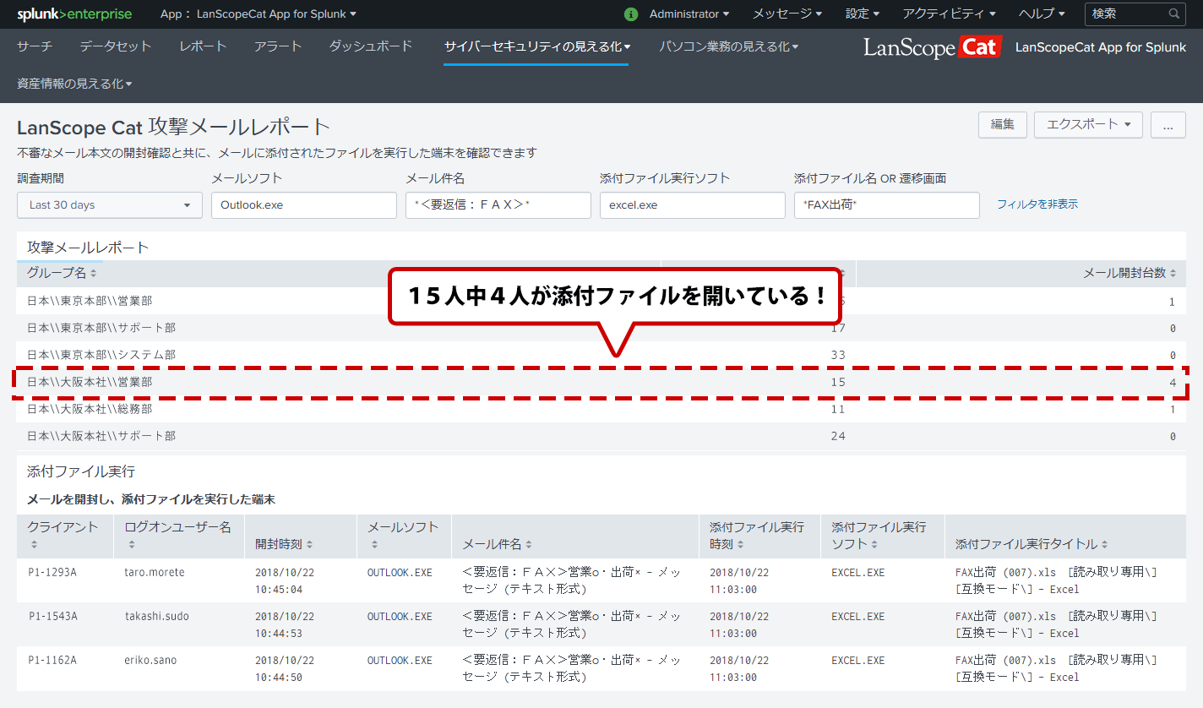Go to the サーチ tab
Viewport: 1203px width, 708px height.
pos(35,46)
